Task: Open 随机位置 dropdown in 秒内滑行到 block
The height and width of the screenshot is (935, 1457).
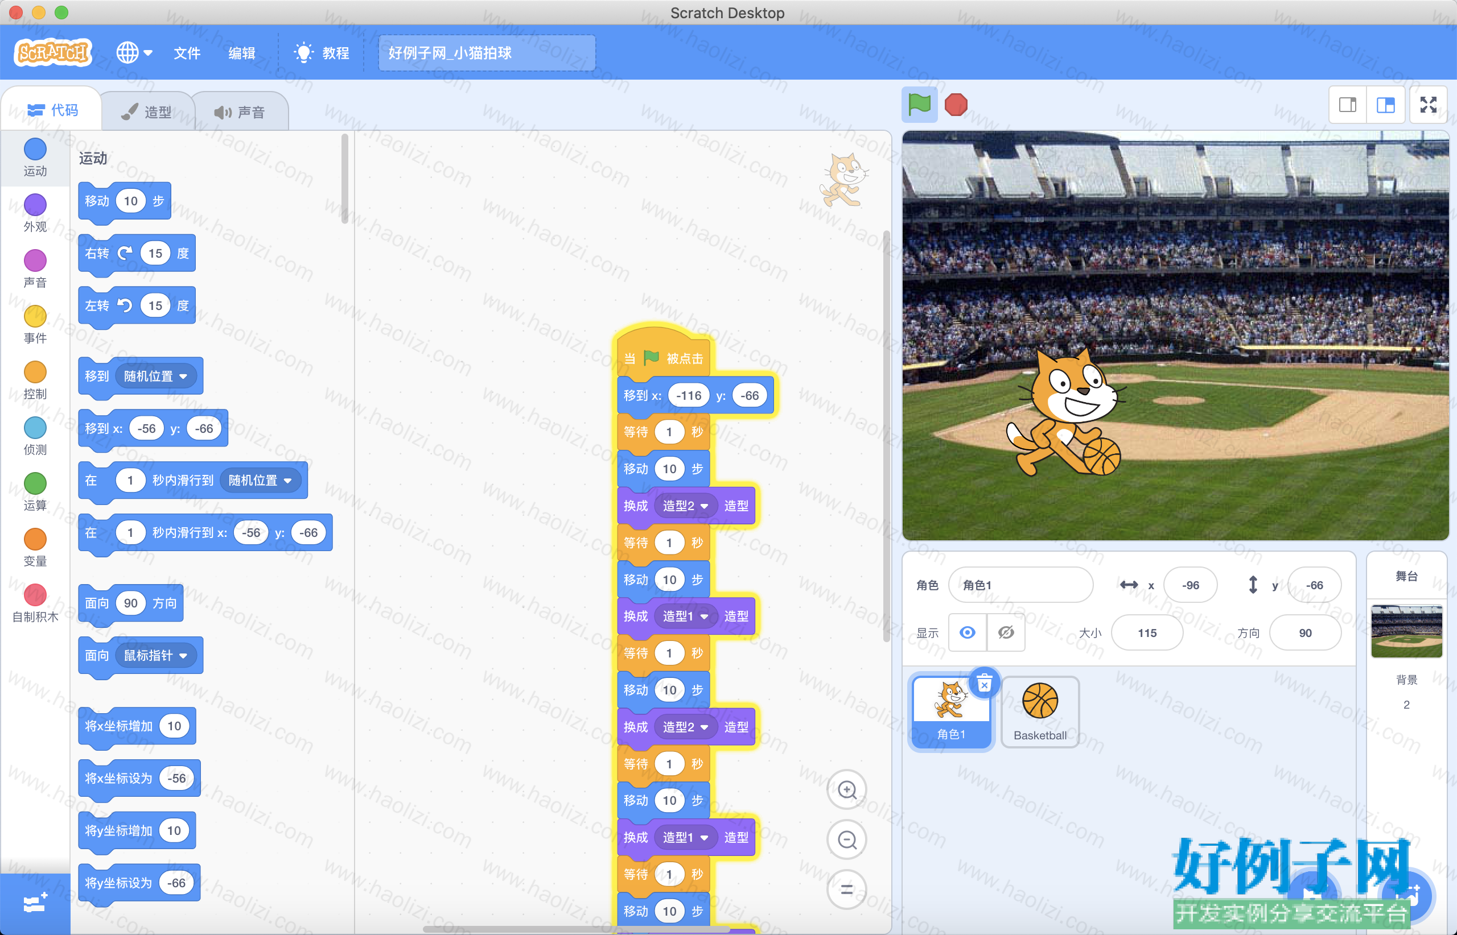Action: [260, 480]
